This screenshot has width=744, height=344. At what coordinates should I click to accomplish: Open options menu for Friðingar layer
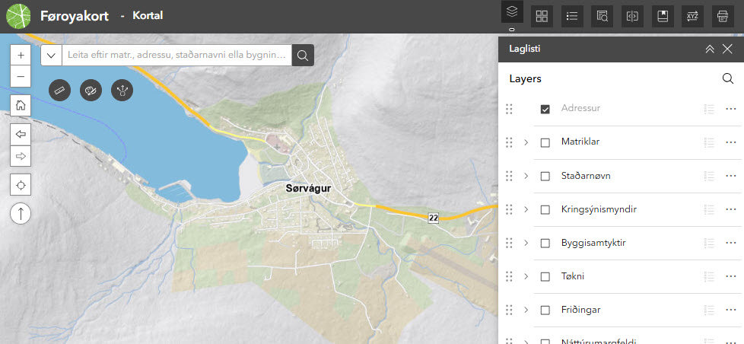[x=731, y=310]
